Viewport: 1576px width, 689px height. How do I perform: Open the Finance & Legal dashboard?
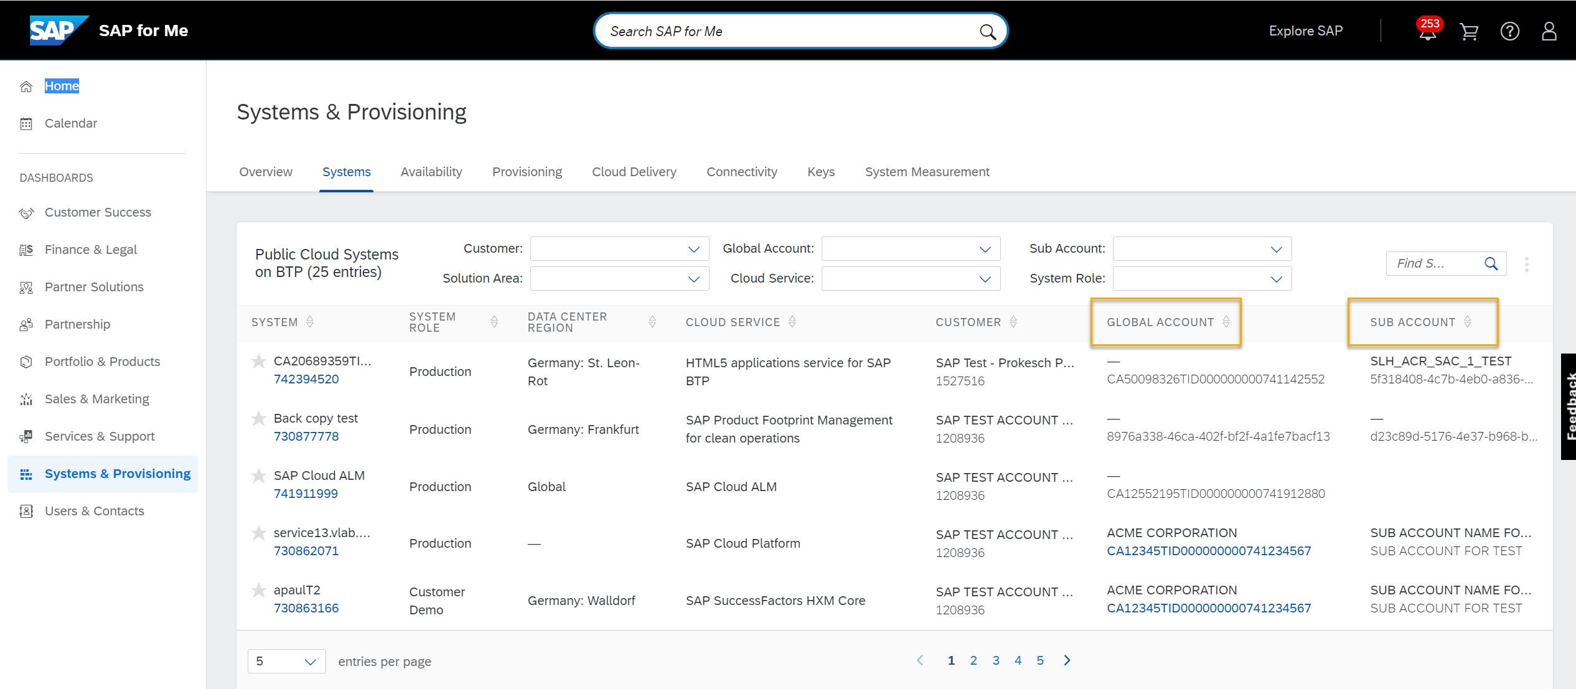coord(90,249)
